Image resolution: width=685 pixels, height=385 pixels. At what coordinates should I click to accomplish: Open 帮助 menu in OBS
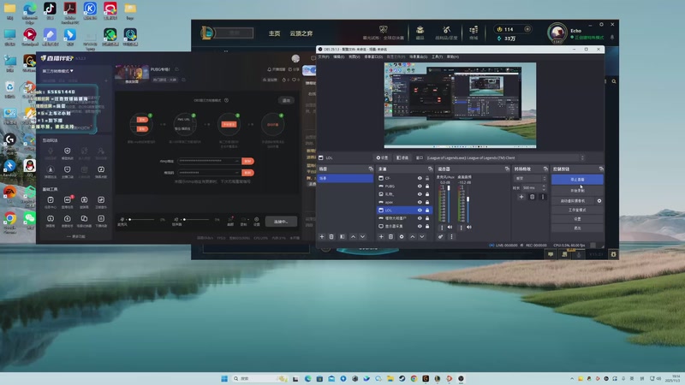coord(453,56)
